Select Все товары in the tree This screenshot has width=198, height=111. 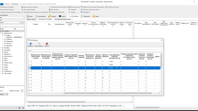point(6,31)
